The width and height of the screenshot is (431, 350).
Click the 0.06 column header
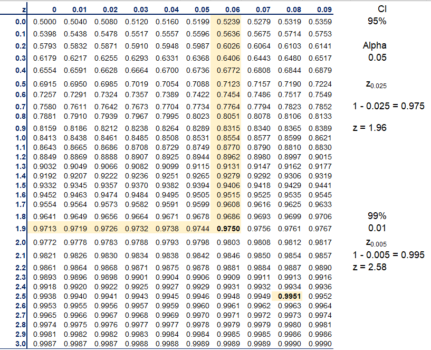tap(233, 8)
